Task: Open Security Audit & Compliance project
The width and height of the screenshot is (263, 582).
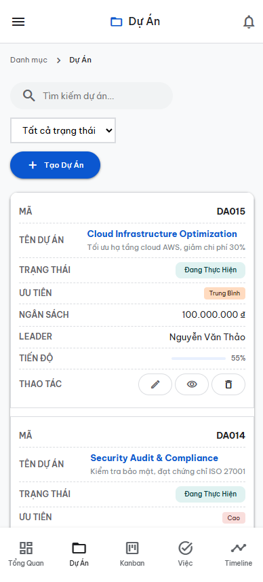Action: [x=155, y=458]
